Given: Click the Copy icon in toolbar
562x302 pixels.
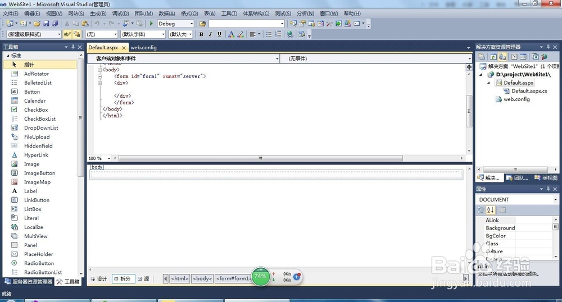Looking at the screenshot, I should point(76,24).
